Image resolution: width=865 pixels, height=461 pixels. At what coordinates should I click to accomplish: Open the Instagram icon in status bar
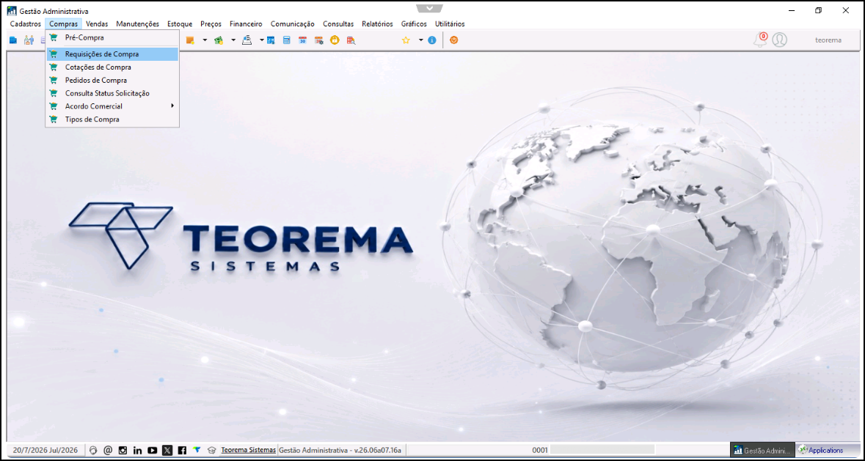click(x=123, y=450)
